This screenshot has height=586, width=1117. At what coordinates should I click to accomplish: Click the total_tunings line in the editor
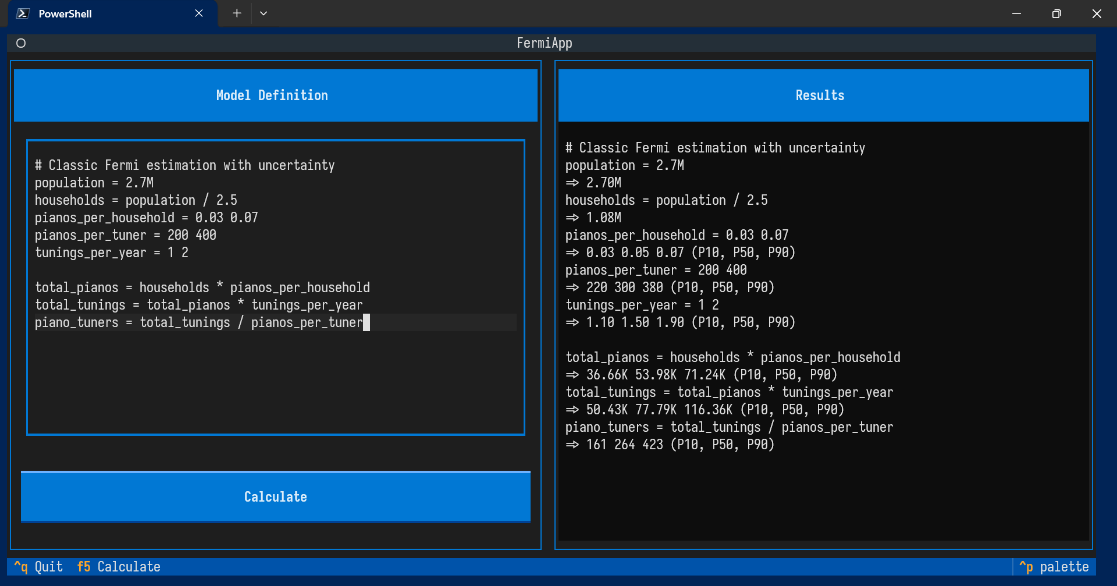[x=198, y=305]
